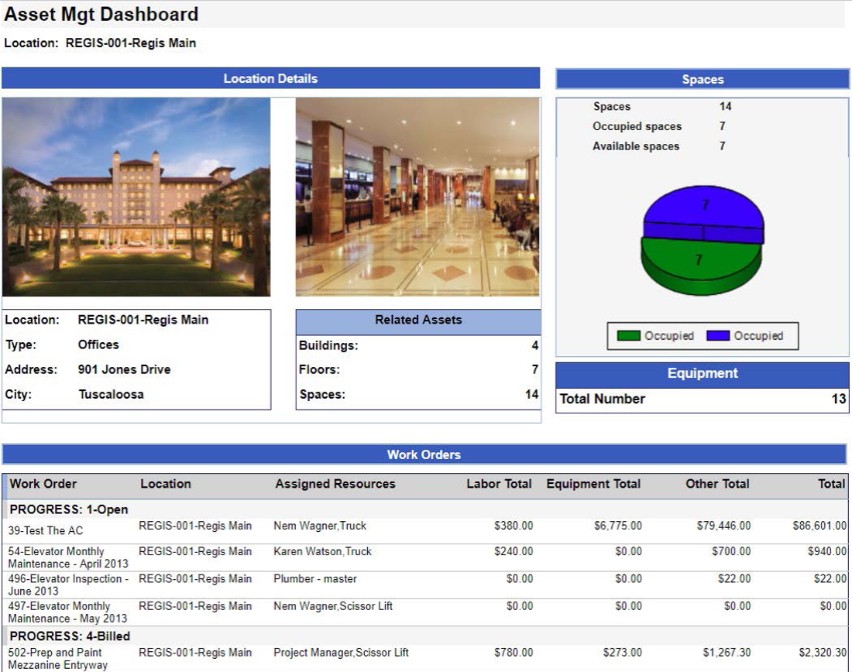Image resolution: width=852 pixels, height=672 pixels.
Task: Click Nem Wagner,Truck assigned resource
Action: (320, 526)
